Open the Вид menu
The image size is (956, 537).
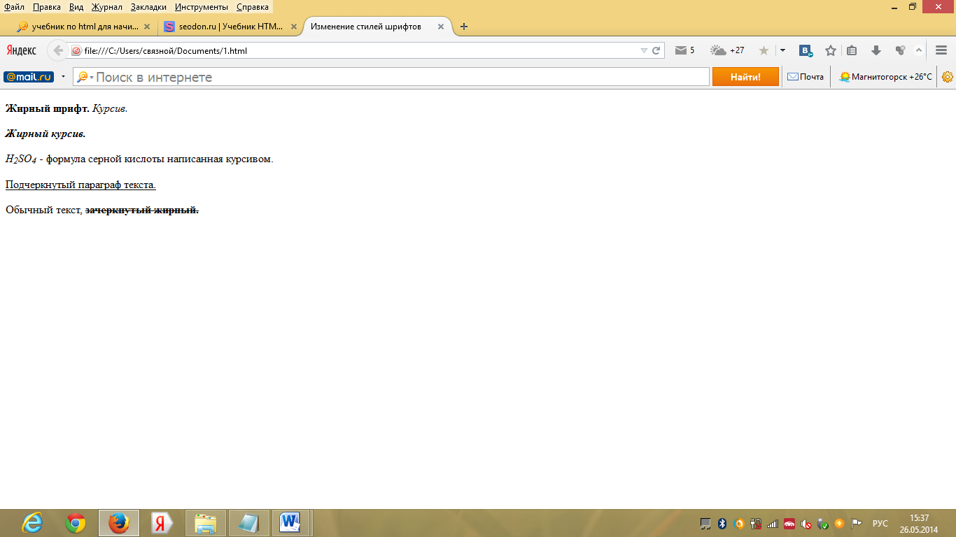coord(76,7)
